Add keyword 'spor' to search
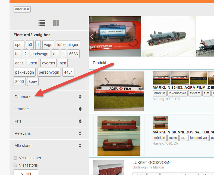Viewport: 214px width, 175px height. pos(19,45)
